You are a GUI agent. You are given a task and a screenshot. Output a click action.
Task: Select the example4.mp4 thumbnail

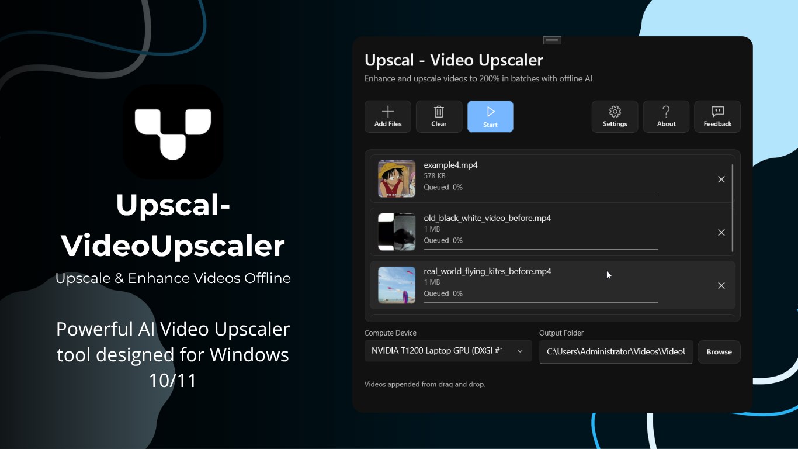click(397, 179)
